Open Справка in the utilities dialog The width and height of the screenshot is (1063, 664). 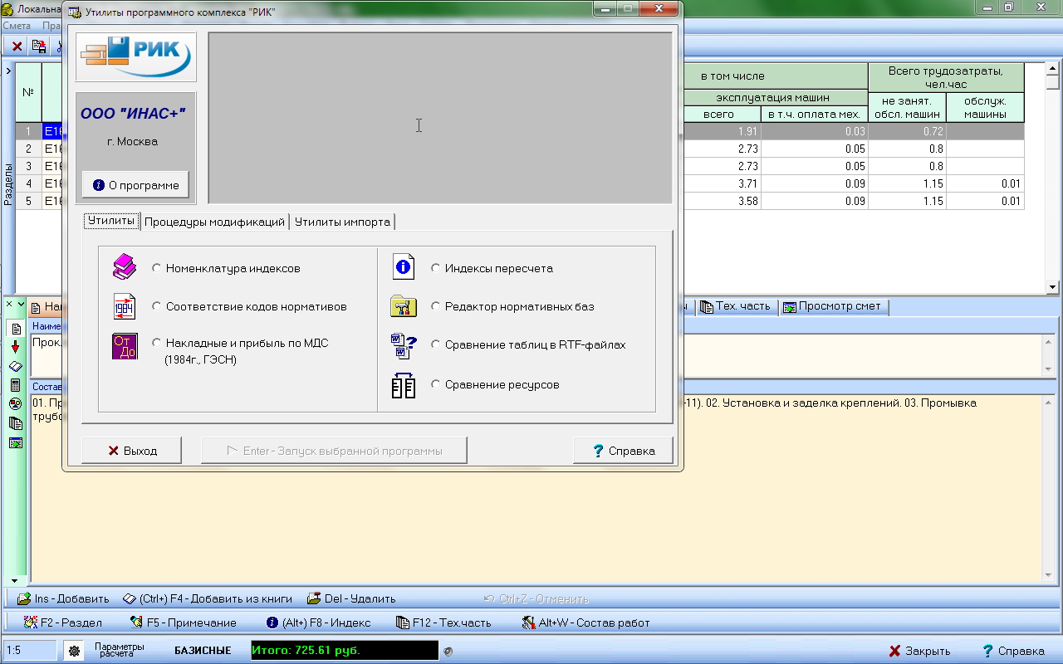(623, 451)
